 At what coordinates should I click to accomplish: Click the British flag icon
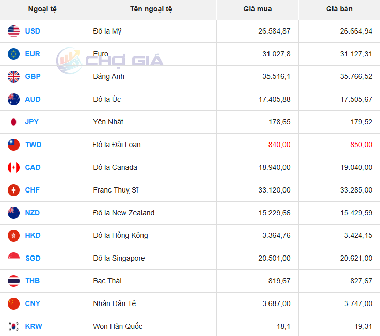(x=14, y=76)
